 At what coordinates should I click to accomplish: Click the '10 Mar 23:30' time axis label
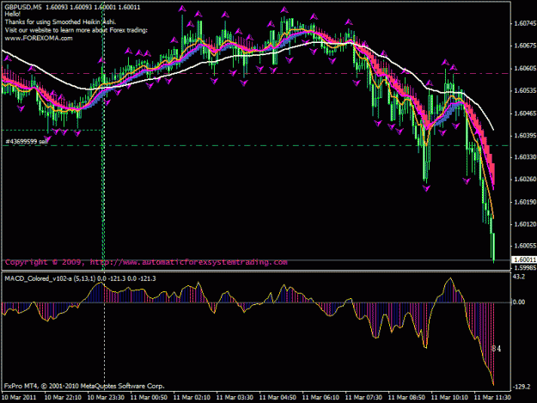click(x=106, y=398)
